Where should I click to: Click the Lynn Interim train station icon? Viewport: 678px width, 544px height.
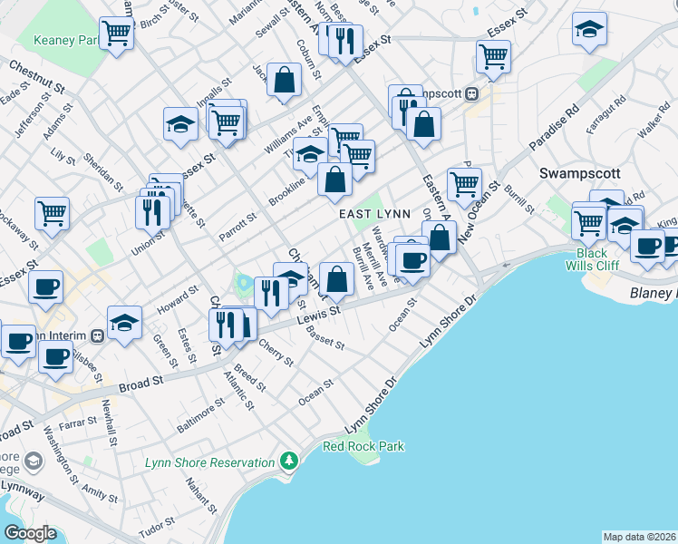[97, 336]
